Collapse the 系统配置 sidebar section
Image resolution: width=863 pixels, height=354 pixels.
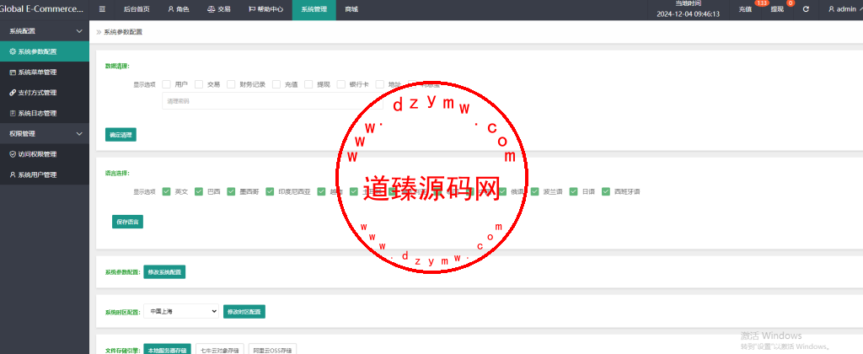click(45, 31)
